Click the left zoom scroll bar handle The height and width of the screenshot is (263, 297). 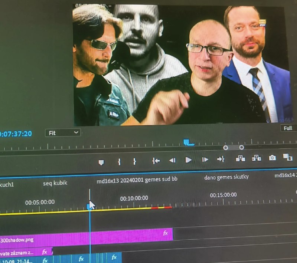225,148
